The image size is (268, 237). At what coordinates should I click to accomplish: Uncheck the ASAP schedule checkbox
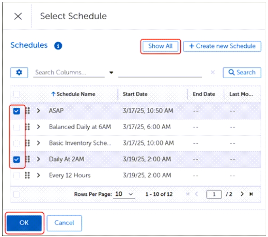tap(17, 111)
